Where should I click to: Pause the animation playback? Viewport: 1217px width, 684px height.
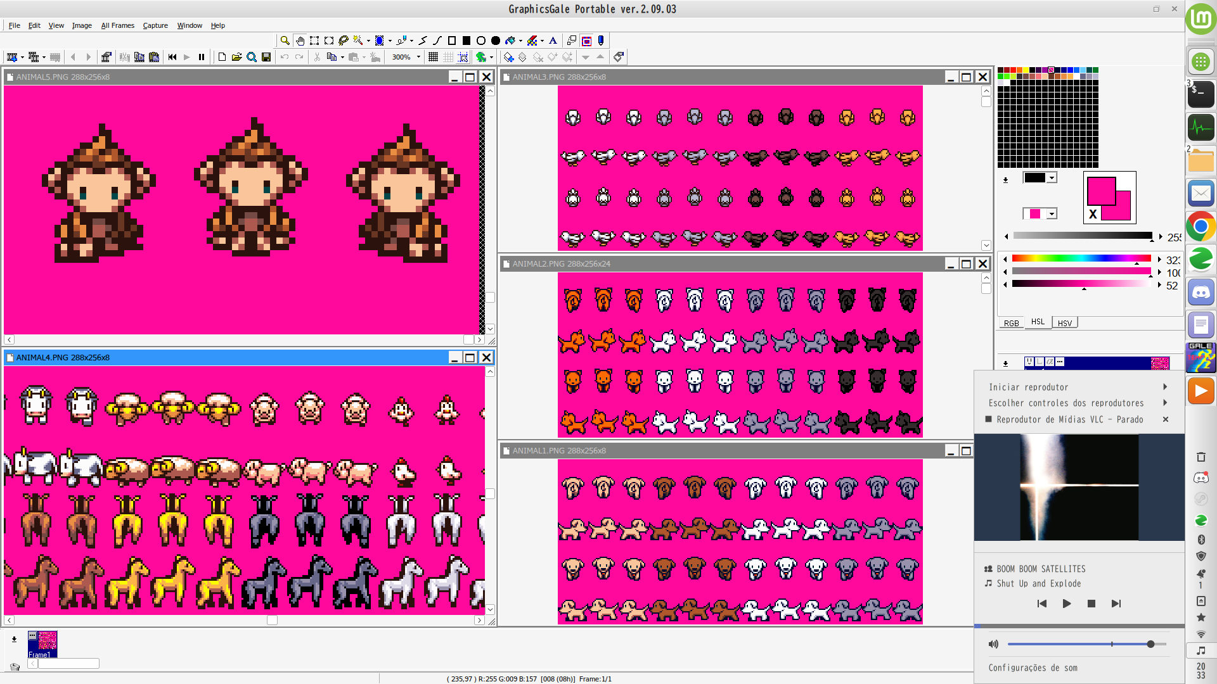[202, 57]
